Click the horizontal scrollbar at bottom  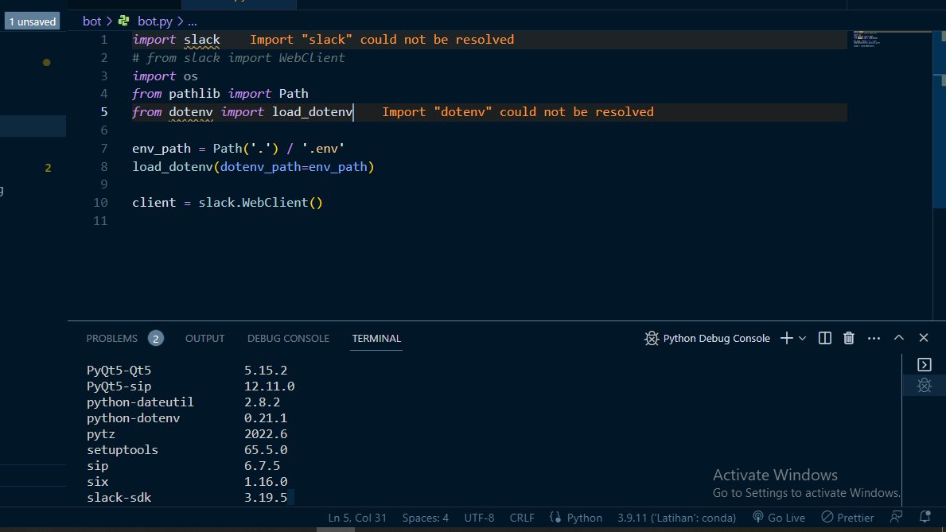click(x=336, y=530)
